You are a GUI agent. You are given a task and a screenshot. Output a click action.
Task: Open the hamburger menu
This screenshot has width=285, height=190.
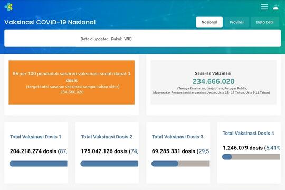(264, 7)
